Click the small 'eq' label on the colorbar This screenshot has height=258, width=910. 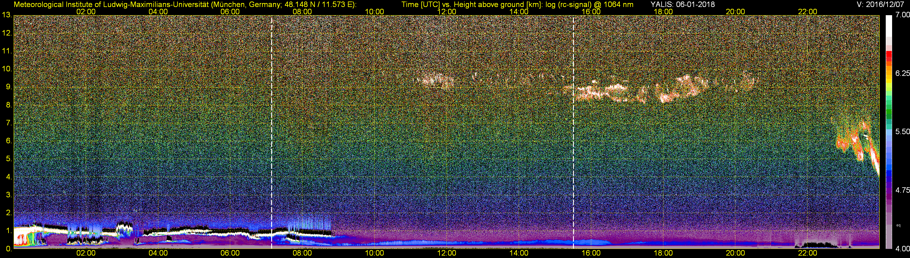click(898, 225)
